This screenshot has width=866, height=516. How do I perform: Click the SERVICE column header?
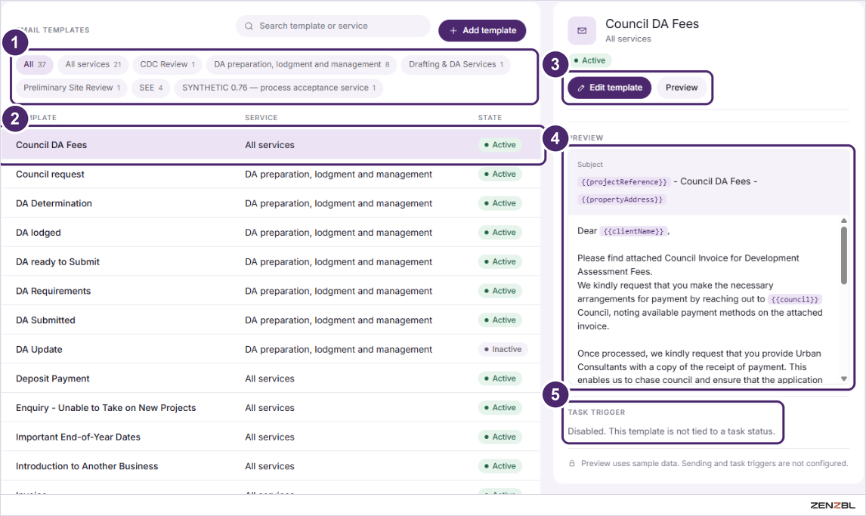261,118
